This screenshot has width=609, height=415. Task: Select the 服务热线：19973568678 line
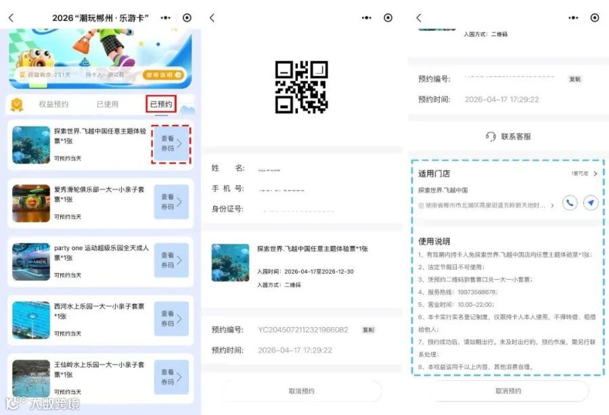[458, 292]
